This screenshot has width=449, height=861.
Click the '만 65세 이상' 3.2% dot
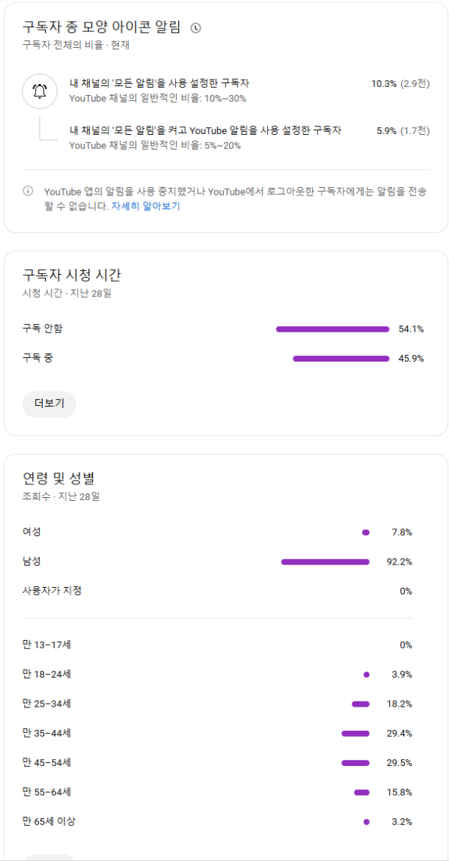367,821
